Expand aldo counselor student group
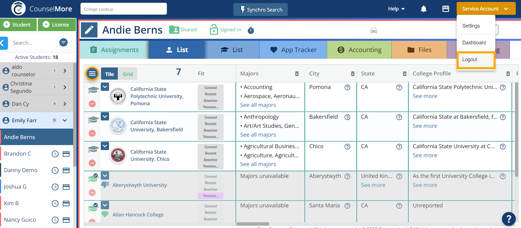This screenshot has height=228, width=521. point(65,71)
